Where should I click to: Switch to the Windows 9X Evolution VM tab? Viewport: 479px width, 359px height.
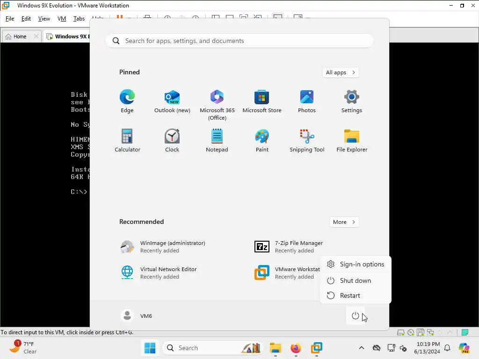[68, 36]
